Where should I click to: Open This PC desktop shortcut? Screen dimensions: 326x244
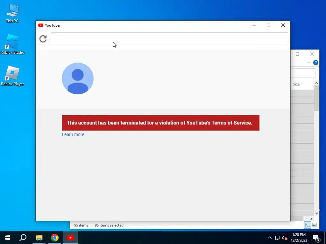pyautogui.click(x=12, y=13)
